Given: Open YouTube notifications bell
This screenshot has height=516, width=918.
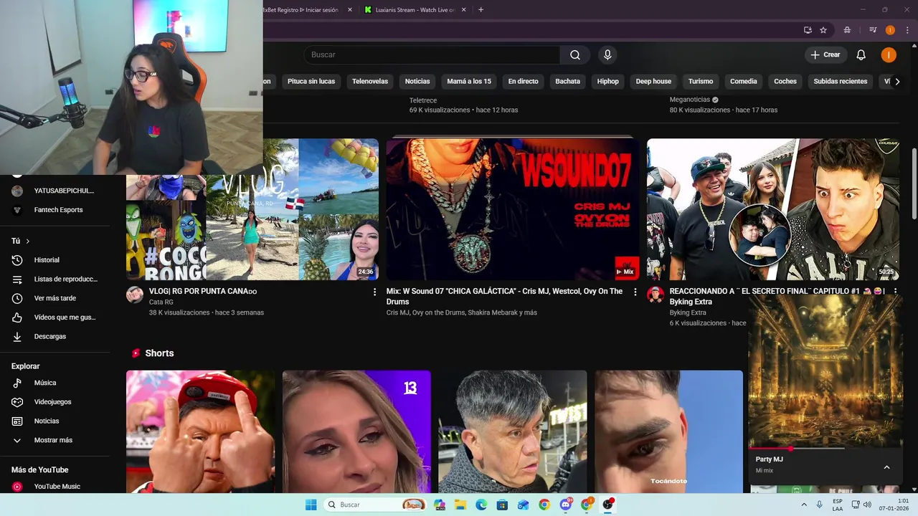Looking at the screenshot, I should click(861, 55).
